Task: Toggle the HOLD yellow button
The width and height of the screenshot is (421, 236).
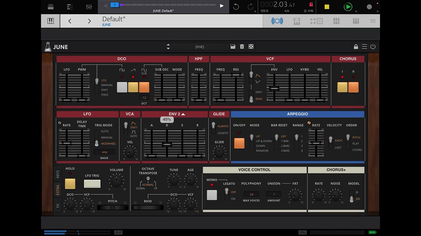Action: click(70, 184)
